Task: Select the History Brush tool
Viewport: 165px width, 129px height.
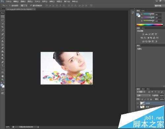Action: [2, 45]
